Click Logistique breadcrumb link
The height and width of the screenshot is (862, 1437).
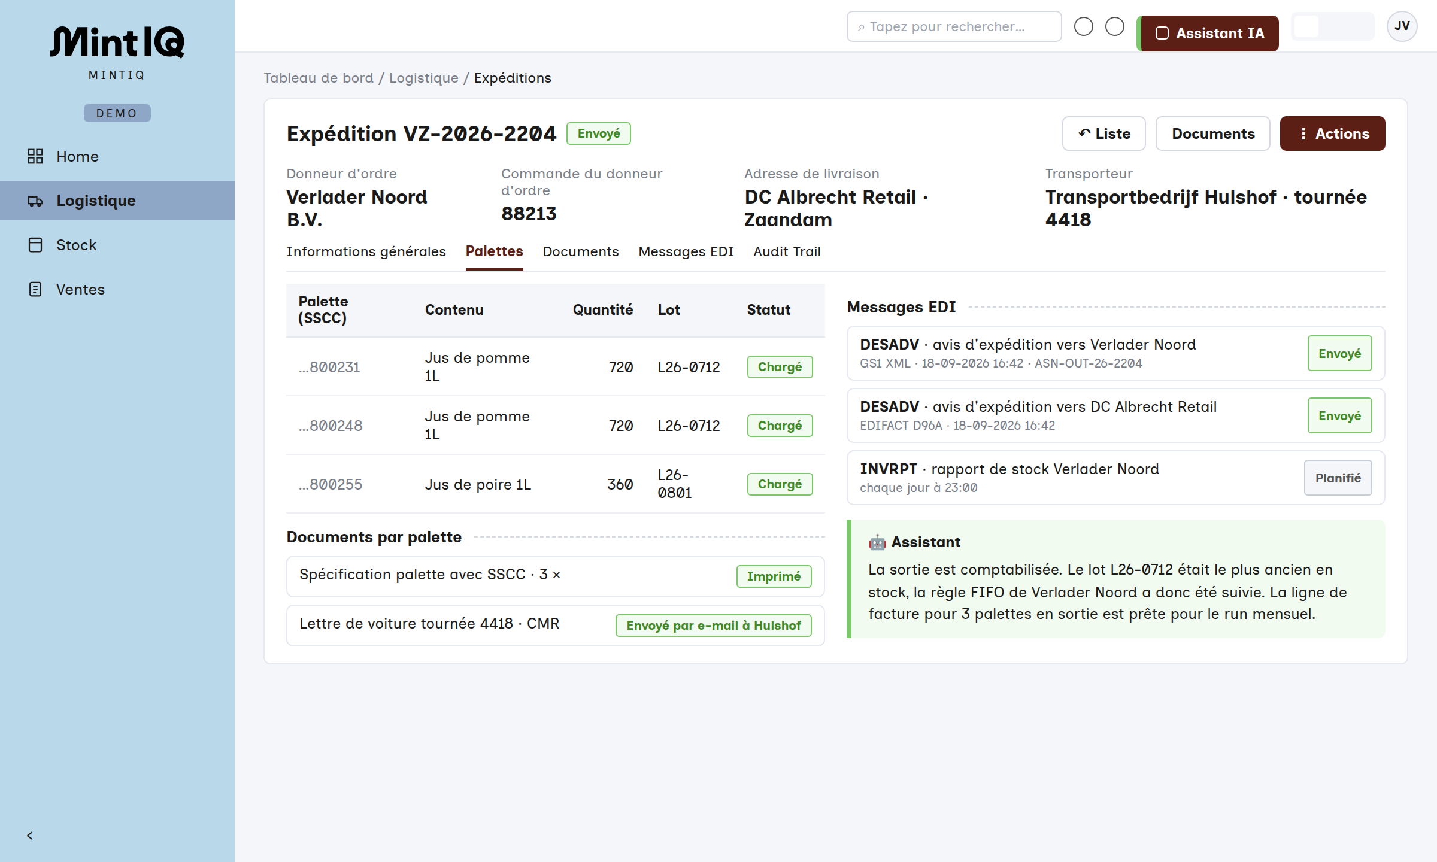[x=423, y=78]
